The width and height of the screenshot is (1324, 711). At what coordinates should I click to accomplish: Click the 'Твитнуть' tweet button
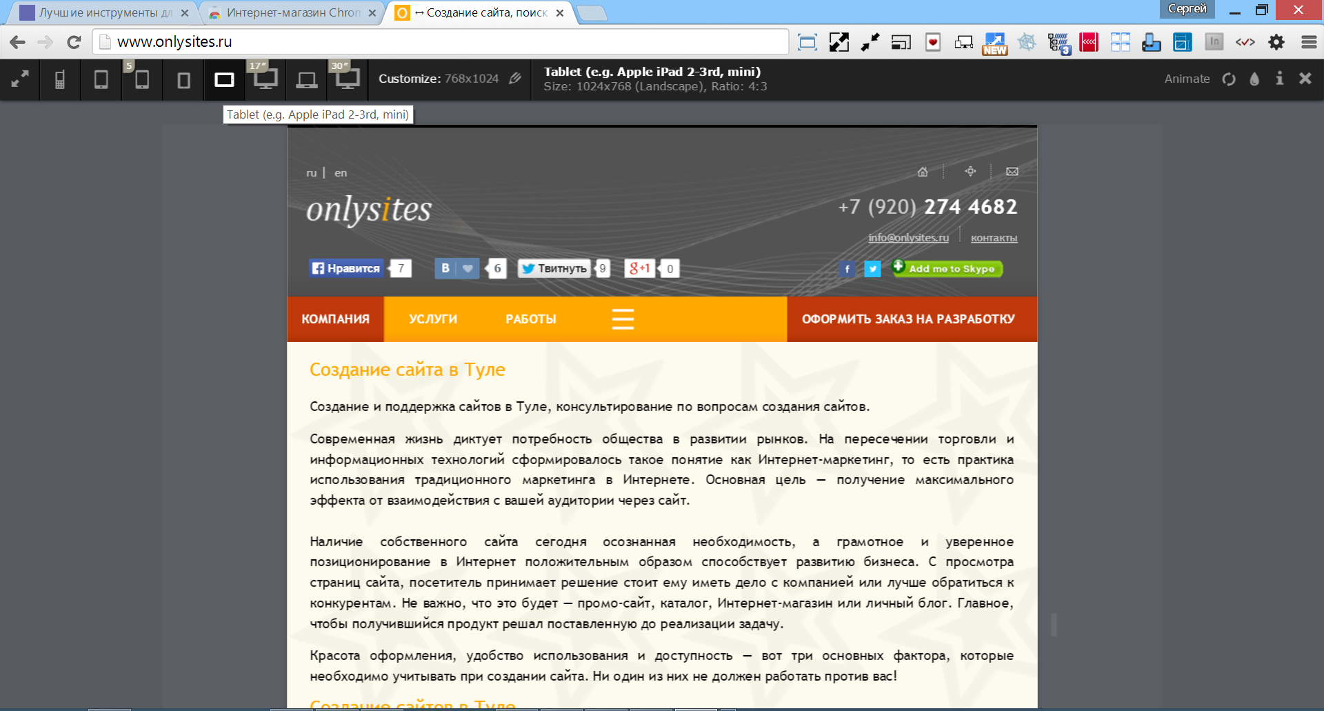point(554,268)
